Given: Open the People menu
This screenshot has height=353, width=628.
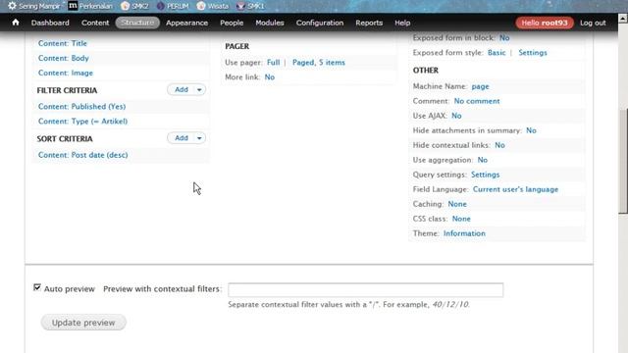Looking at the screenshot, I should (232, 23).
